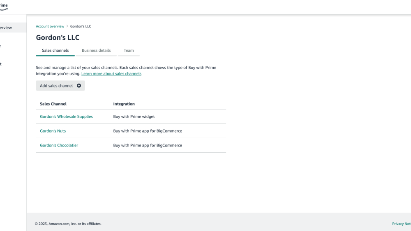
Task: Click the Integration column header
Action: click(124, 104)
